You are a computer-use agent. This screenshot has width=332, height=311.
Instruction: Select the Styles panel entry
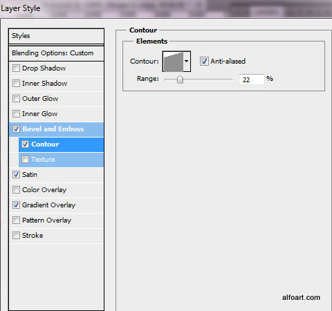(56, 36)
